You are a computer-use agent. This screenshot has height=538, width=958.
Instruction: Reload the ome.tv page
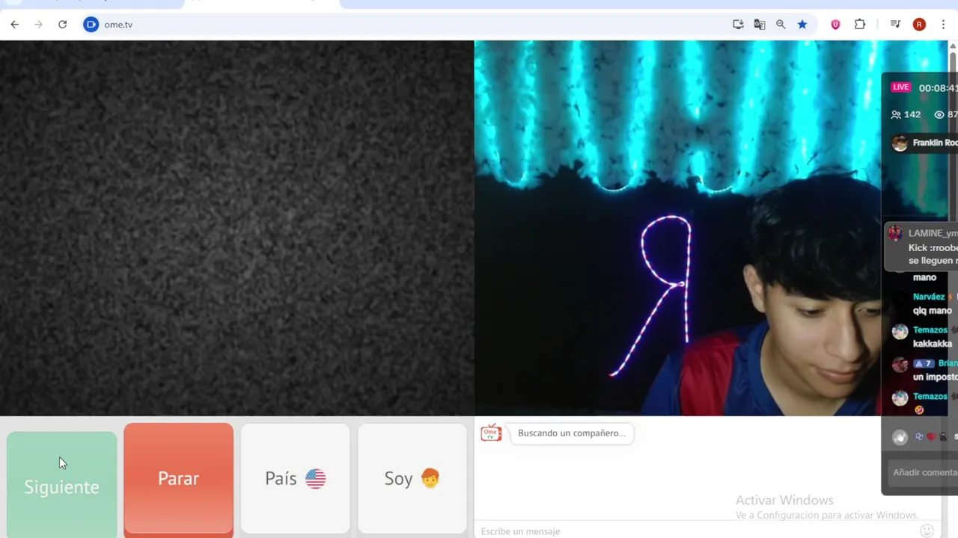coord(62,25)
